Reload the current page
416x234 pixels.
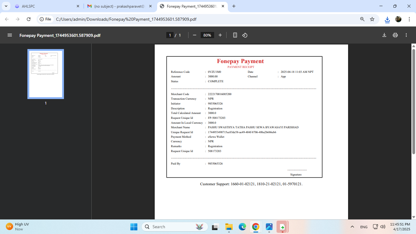(29, 19)
